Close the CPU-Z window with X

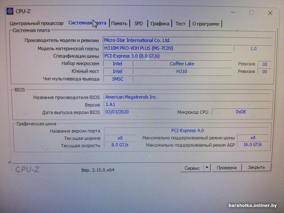270,13
